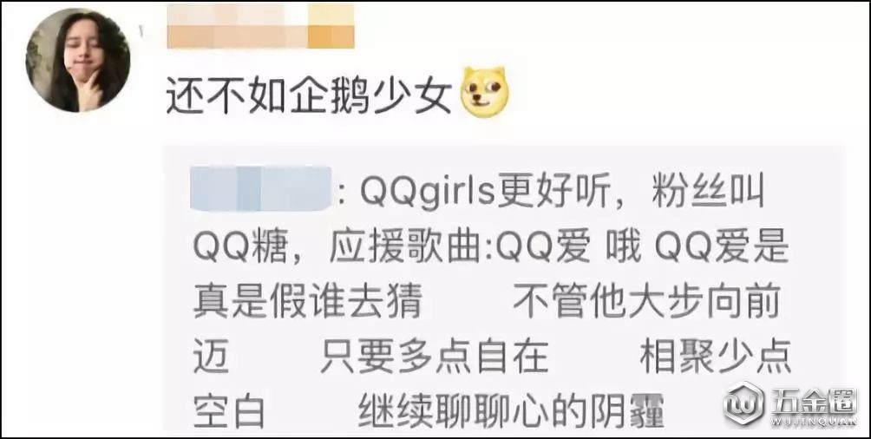Click the single character 迈 in the quote
871x439 pixels.
click(211, 357)
